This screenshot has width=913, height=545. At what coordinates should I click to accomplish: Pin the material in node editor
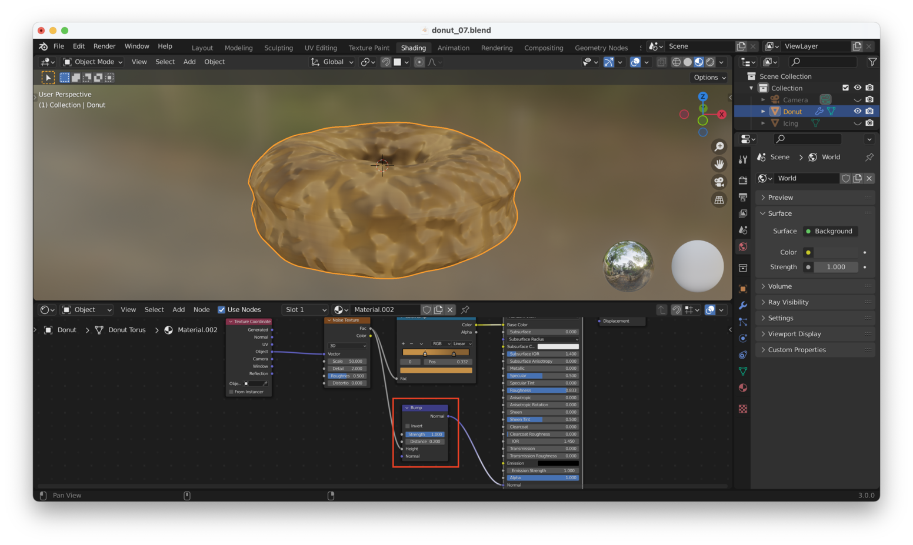click(x=465, y=310)
